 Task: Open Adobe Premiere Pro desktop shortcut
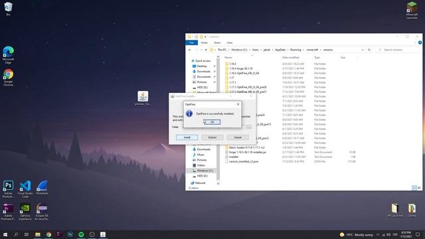8,212
